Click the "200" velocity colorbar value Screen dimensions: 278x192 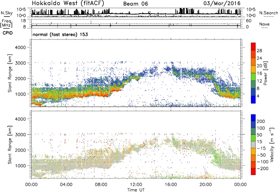pyautogui.click(x=261, y=121)
